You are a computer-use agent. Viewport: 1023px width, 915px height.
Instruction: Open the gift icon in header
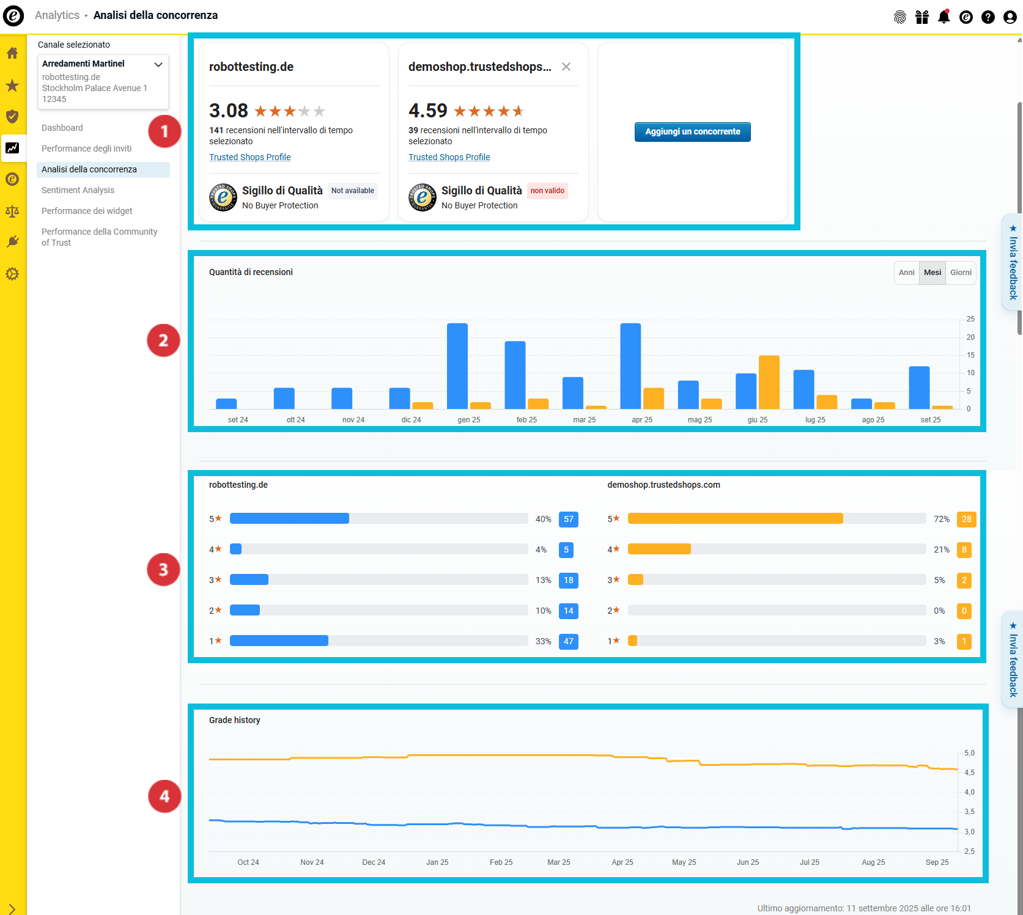tap(921, 17)
